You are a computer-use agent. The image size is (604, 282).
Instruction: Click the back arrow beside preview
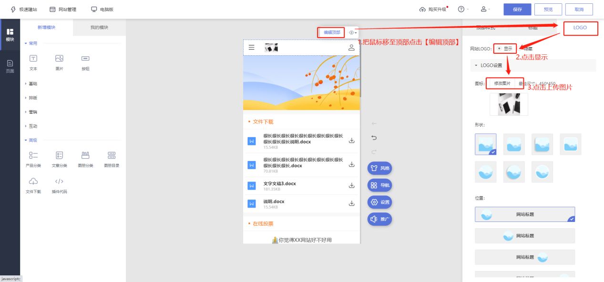[374, 123]
